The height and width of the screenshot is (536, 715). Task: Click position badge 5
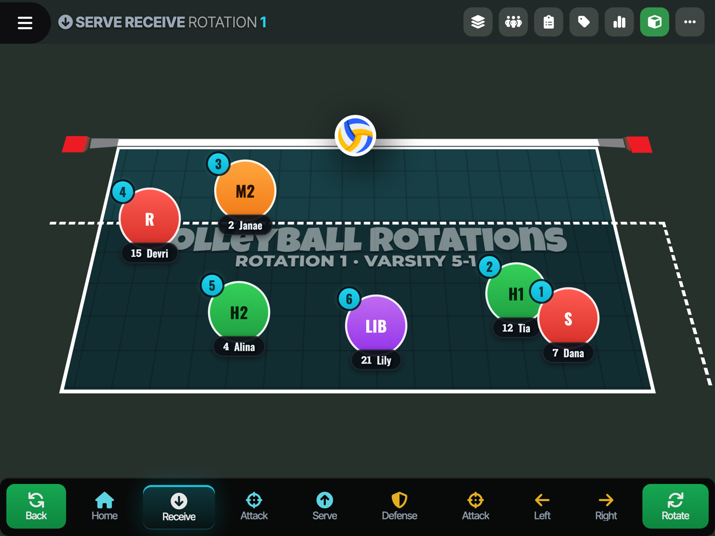[x=212, y=285]
